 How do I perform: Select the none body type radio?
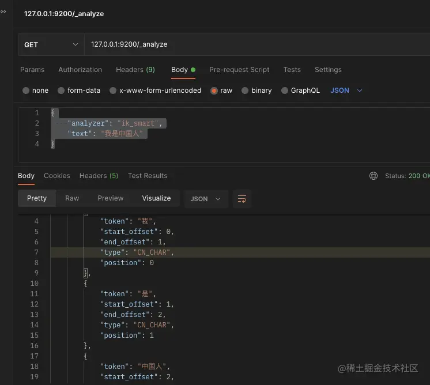coord(26,90)
